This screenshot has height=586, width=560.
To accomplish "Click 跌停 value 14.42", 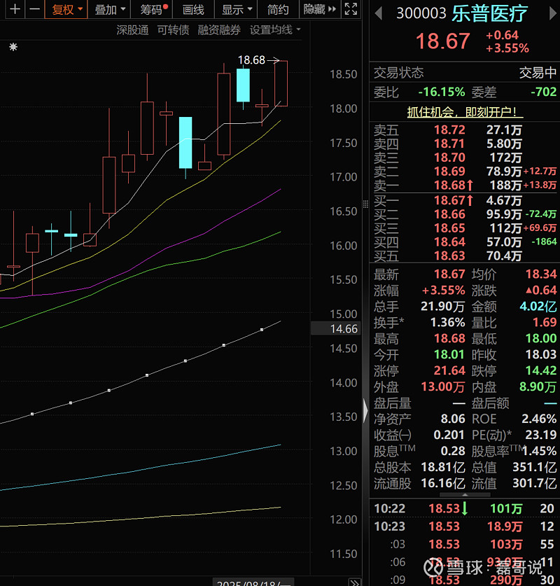I will (541, 370).
